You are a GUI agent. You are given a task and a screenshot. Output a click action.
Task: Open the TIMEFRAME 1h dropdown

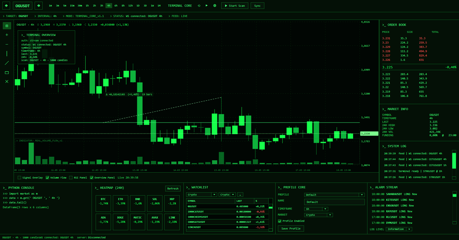click(316, 209)
